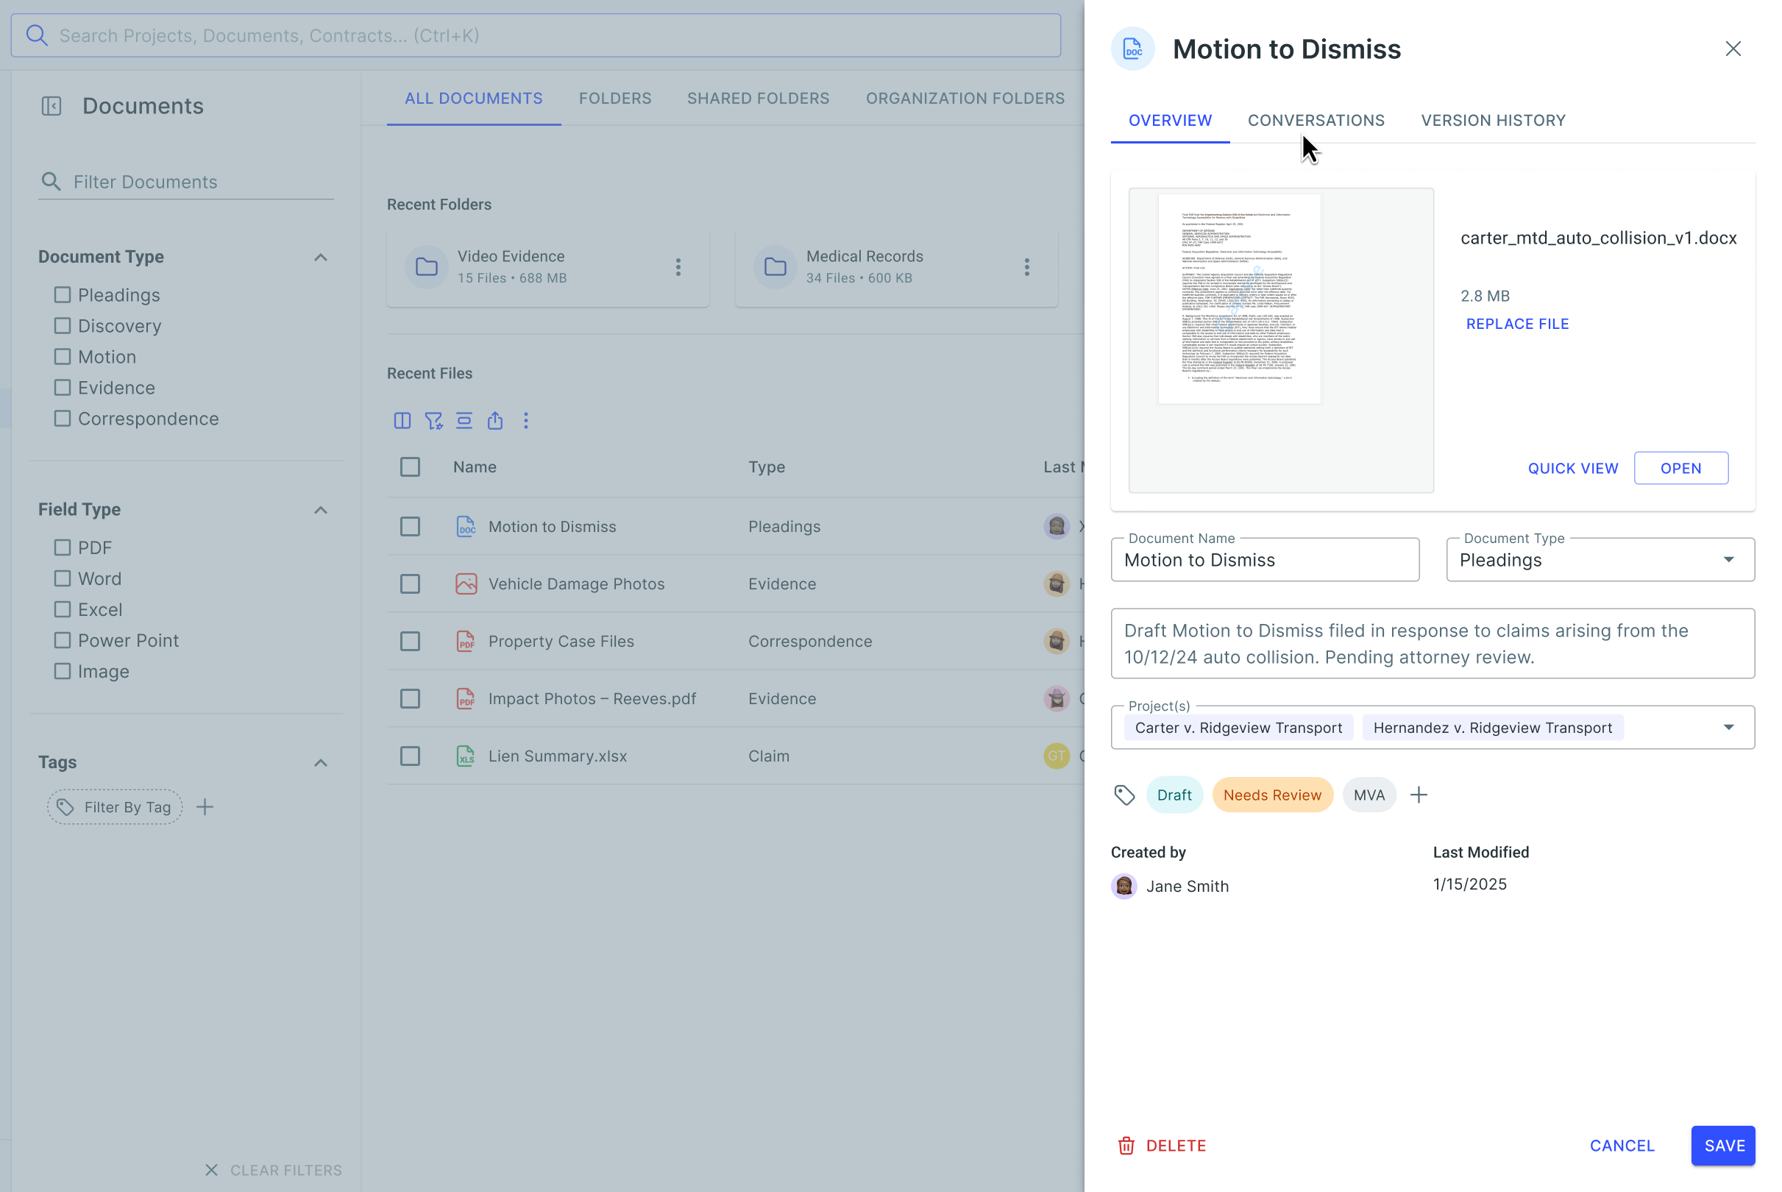1782x1192 pixels.
Task: Expand the Project(s) dropdown arrow
Action: [x=1728, y=728]
